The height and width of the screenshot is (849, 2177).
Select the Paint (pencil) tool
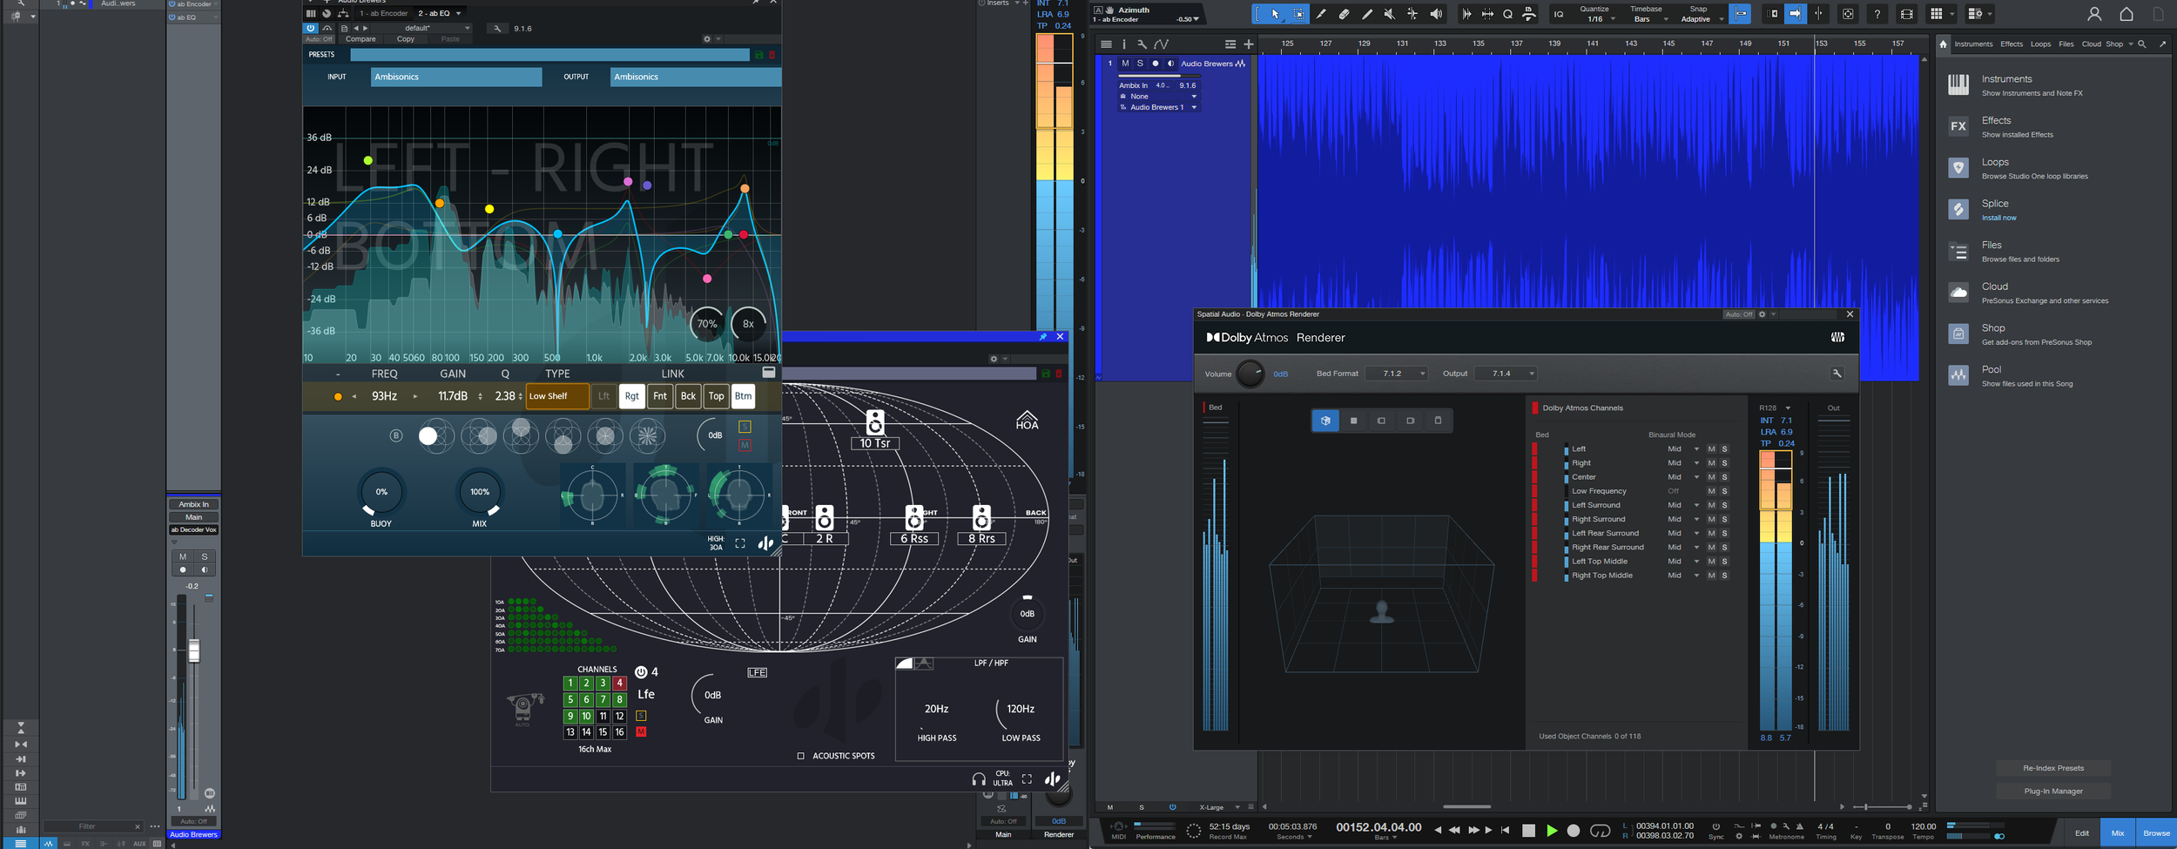pos(1366,14)
